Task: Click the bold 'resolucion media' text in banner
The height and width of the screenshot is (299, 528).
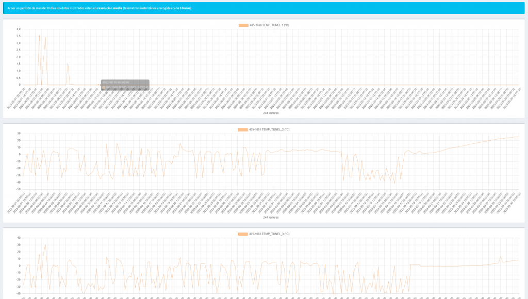Action: pyautogui.click(x=109, y=8)
